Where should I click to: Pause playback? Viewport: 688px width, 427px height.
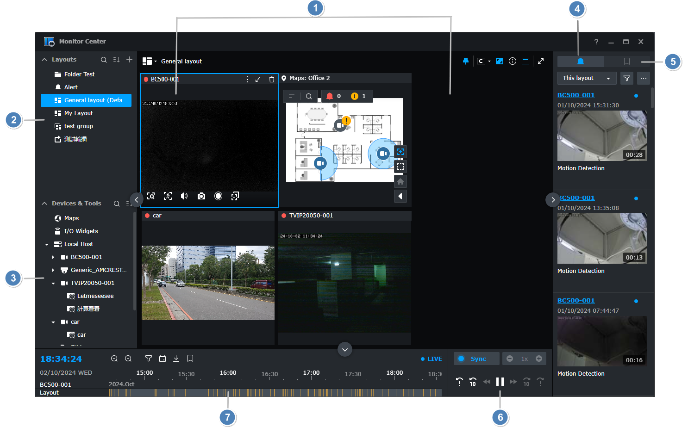[x=500, y=382]
